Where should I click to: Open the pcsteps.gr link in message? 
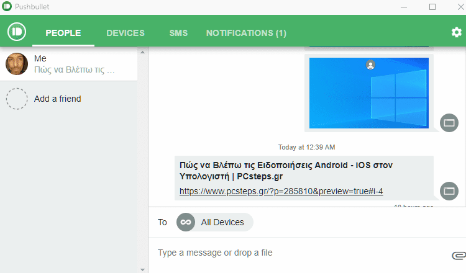click(x=281, y=191)
